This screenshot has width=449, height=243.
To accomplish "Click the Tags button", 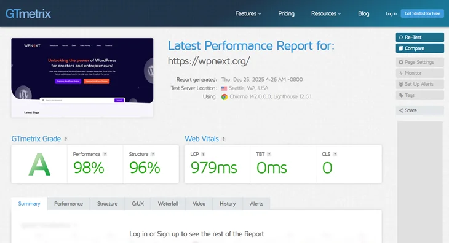I will click(420, 95).
